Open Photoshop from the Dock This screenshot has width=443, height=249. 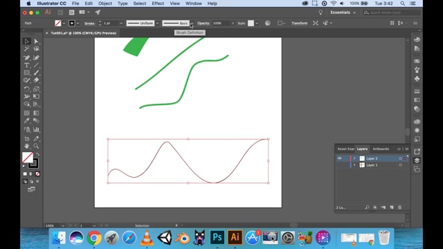point(217,237)
